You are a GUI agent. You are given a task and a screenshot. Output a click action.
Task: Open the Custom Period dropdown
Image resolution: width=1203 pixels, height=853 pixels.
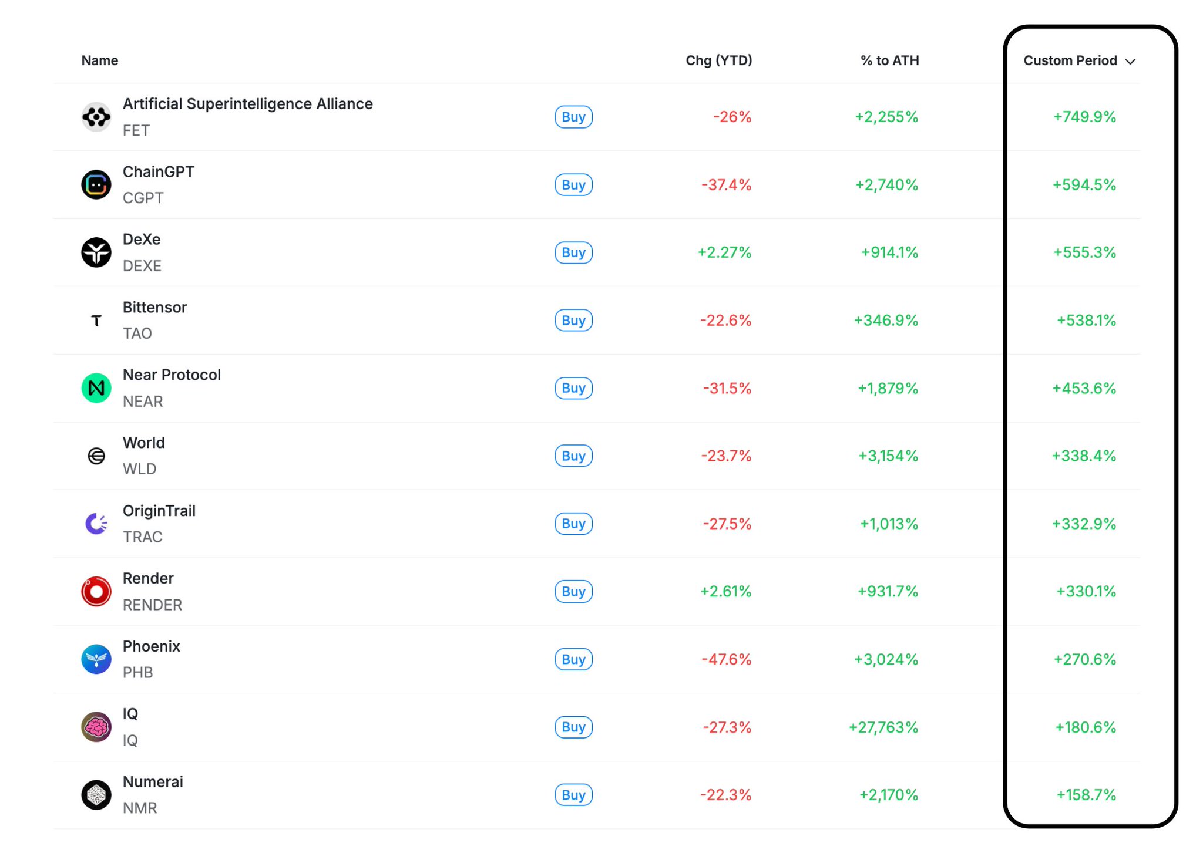(x=1079, y=61)
